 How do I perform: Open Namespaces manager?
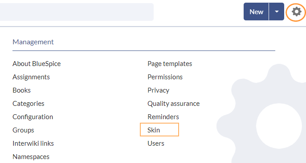pos(31,157)
